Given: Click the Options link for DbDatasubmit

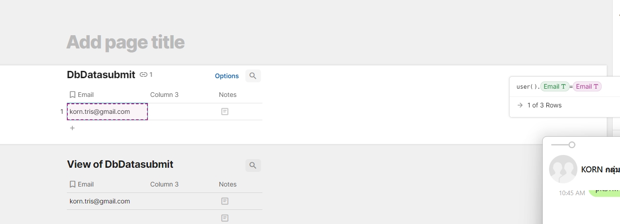Looking at the screenshot, I should coord(227,76).
